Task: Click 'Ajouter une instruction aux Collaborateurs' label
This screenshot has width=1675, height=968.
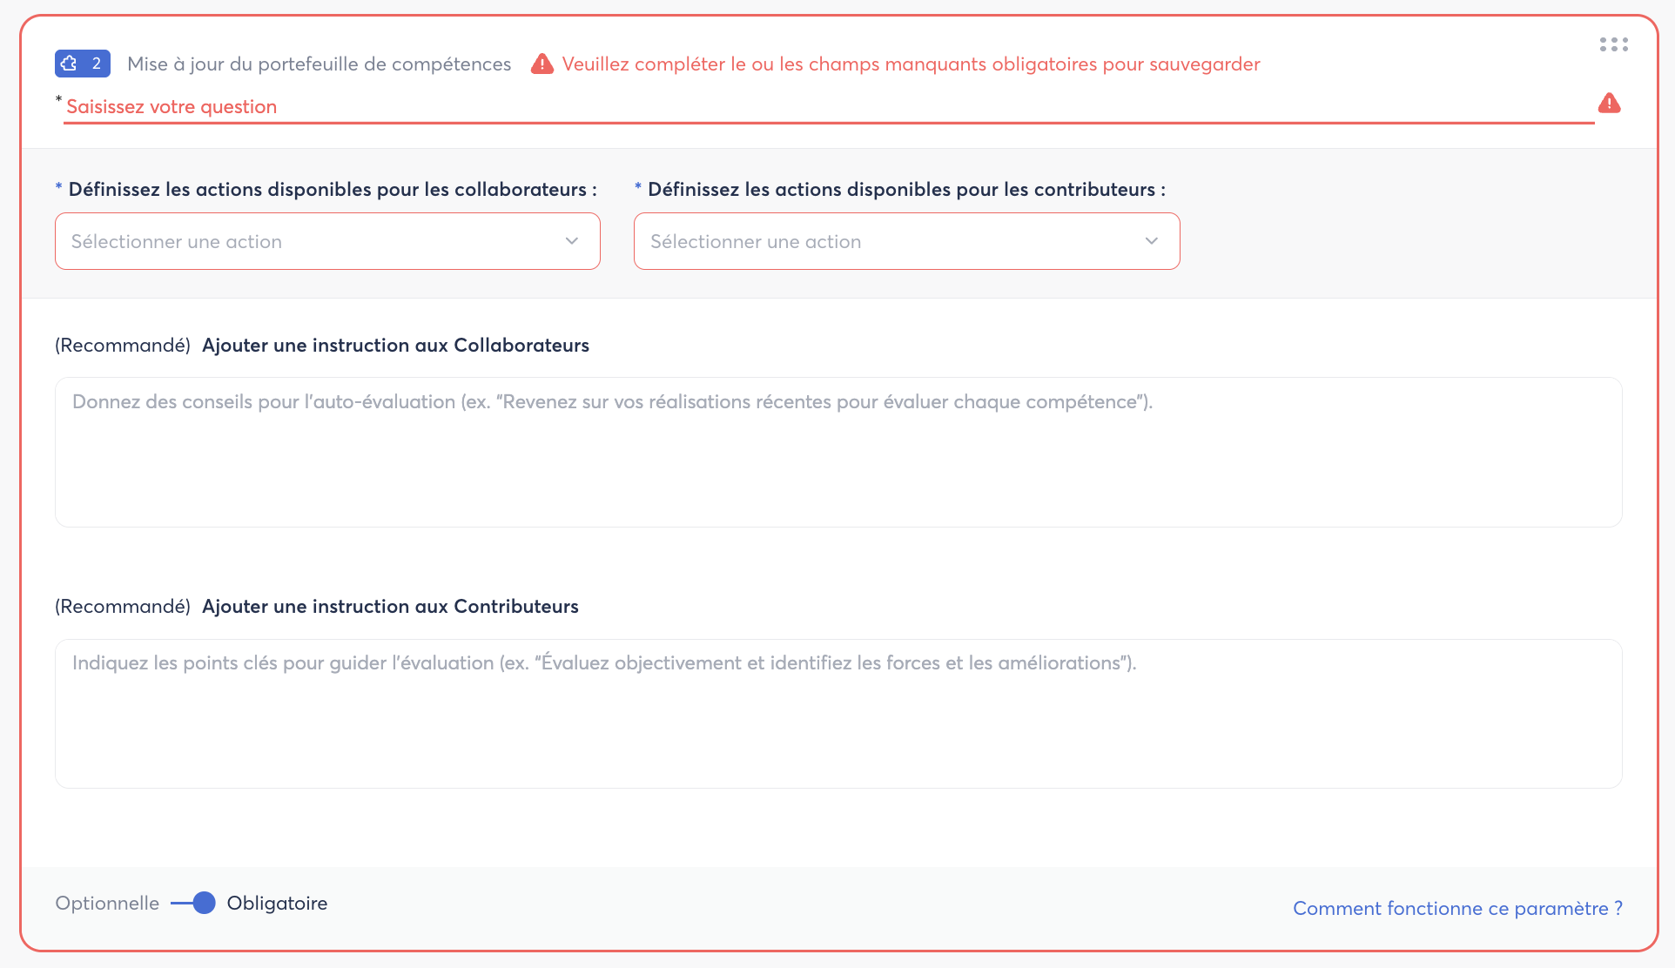Action: (x=395, y=346)
